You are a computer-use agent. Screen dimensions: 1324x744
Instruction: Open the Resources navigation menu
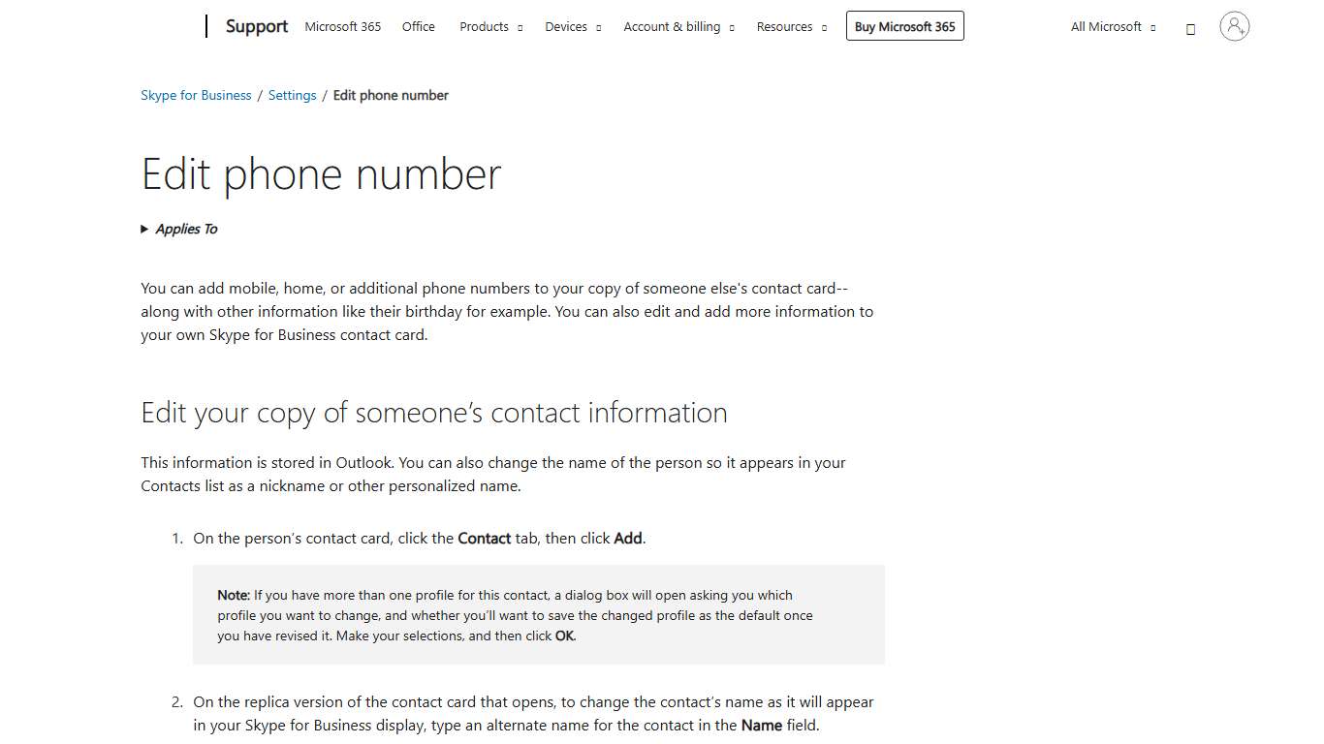pyautogui.click(x=785, y=26)
